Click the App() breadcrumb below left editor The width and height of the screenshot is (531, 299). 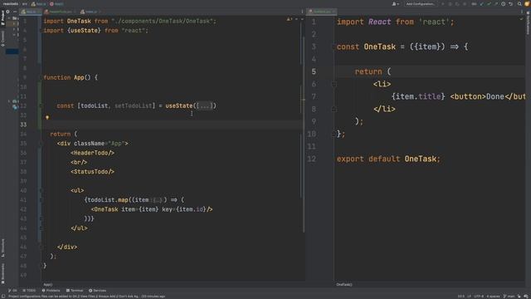click(48, 284)
